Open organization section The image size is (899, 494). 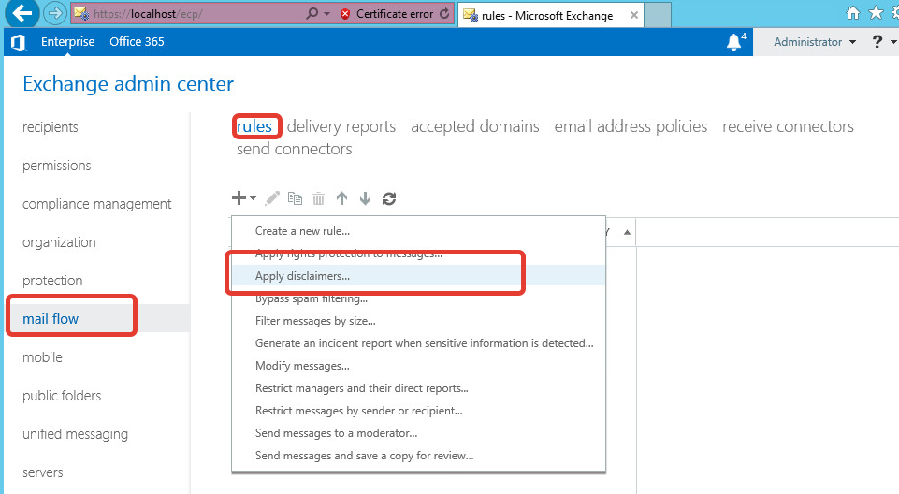(59, 242)
